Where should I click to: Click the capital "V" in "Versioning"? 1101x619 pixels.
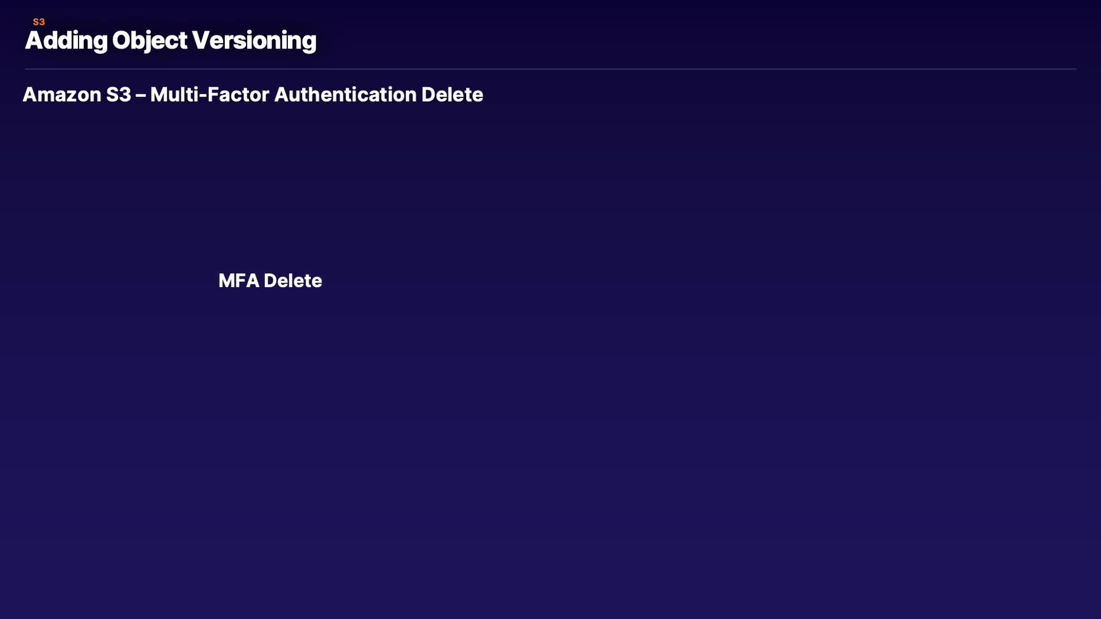click(x=201, y=41)
